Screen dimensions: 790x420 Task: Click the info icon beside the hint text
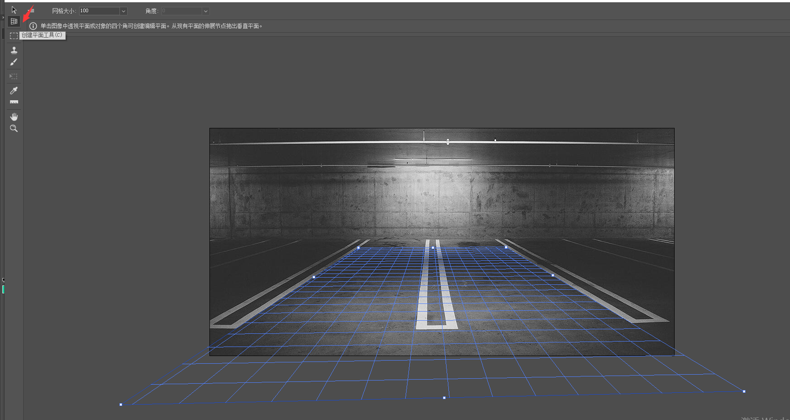(x=33, y=26)
